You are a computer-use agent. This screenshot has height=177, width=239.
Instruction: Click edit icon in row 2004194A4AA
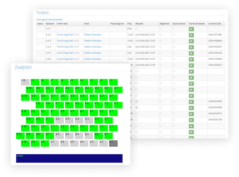pos(191,53)
